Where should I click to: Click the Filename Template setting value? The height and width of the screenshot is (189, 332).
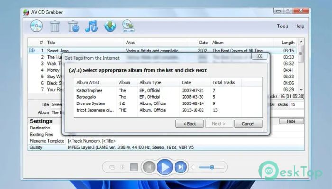click(x=92, y=141)
